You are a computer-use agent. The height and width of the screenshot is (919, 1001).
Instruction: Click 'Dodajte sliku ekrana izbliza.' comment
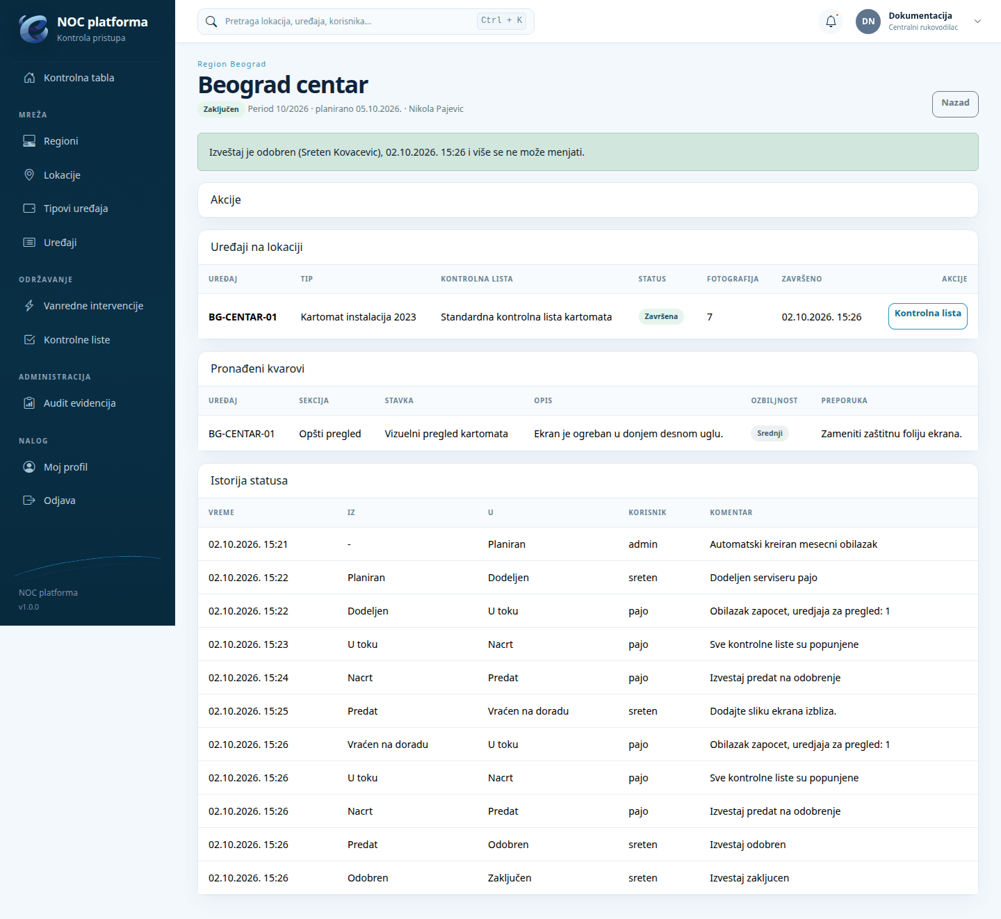pyautogui.click(x=773, y=711)
